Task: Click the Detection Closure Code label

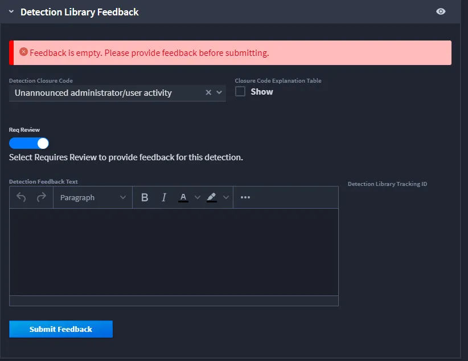Action: tap(41, 81)
